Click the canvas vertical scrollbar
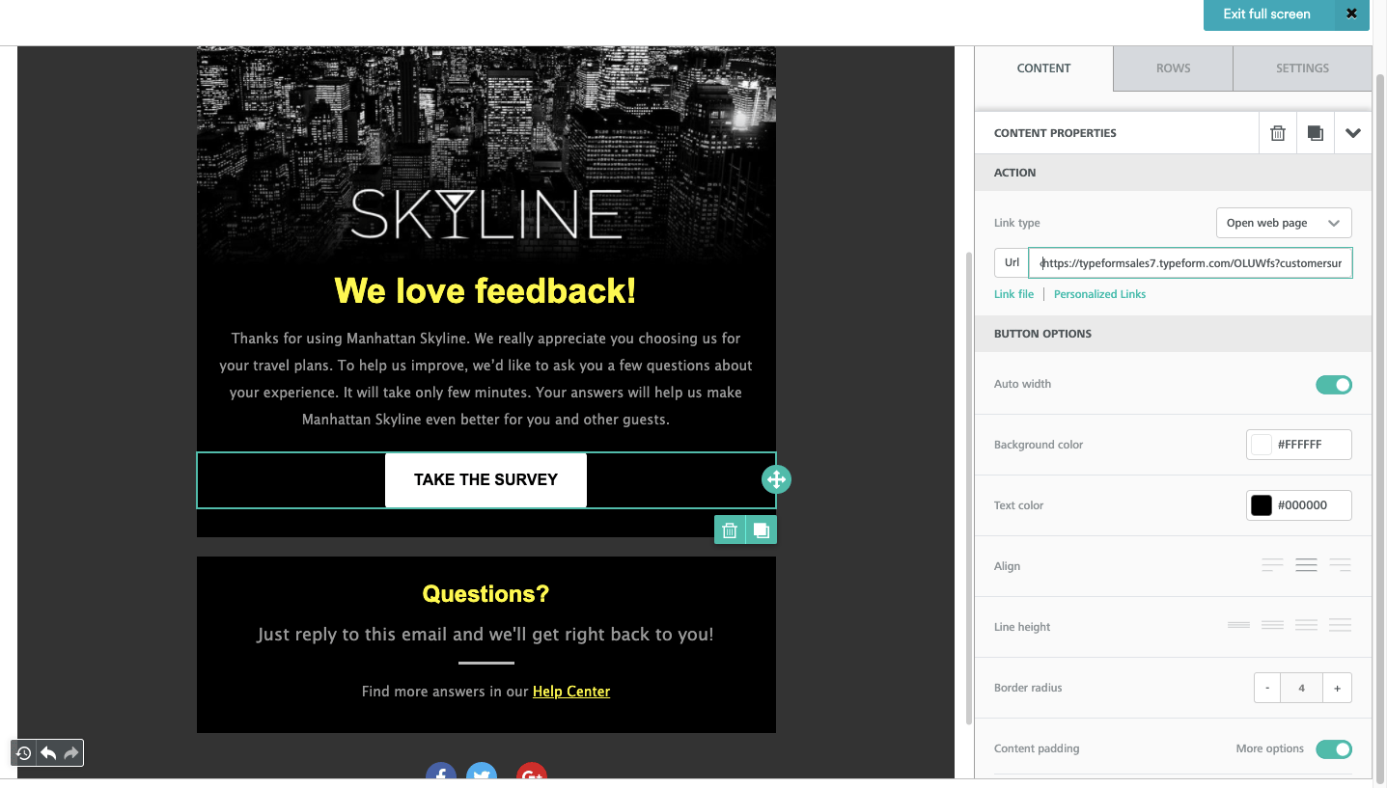Viewport: 1387px width, 788px height. [968, 487]
